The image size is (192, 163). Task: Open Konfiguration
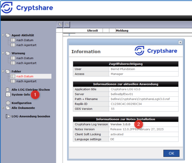pos(22,103)
